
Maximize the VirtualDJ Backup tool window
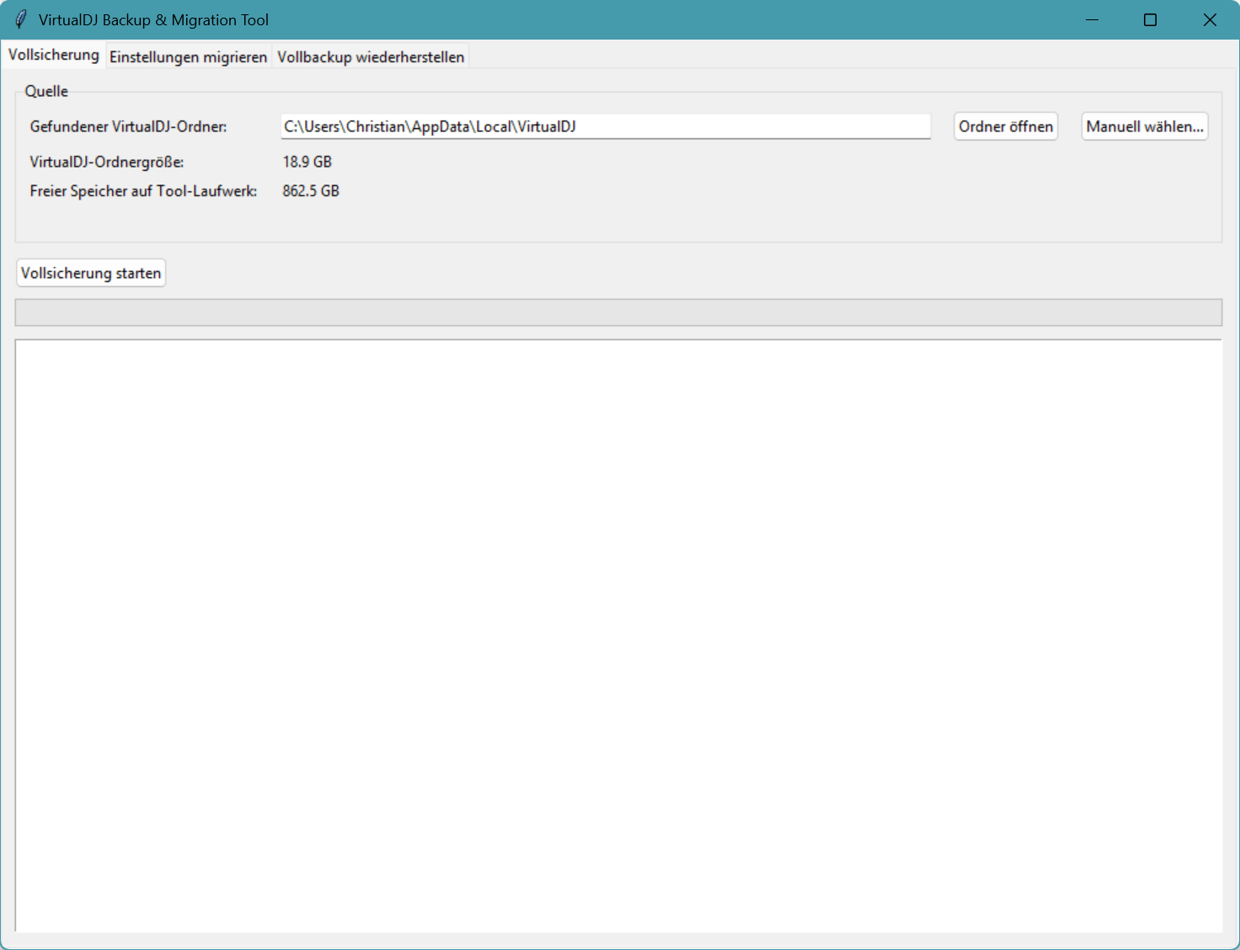point(1150,19)
